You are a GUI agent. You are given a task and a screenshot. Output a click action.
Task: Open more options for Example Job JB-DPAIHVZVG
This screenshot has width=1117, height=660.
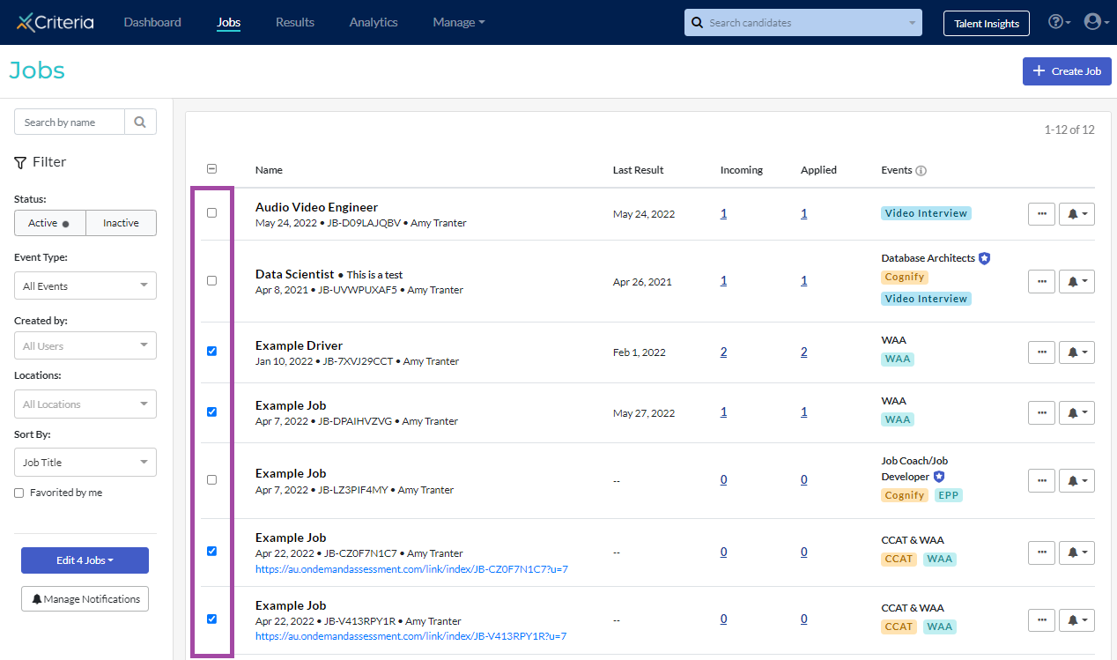pos(1041,412)
